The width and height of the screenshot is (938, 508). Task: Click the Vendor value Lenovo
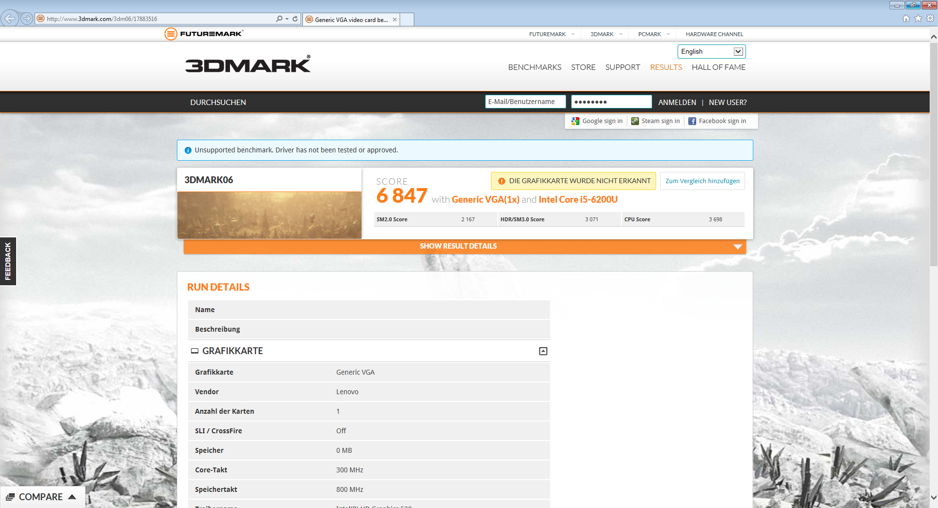347,392
